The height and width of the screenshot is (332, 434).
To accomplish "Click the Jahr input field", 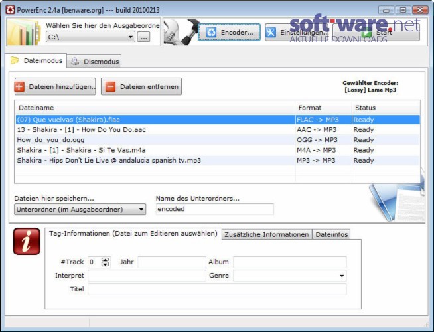I will [x=172, y=262].
